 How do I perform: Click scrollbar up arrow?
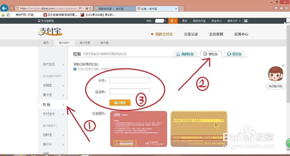click(x=288, y=23)
